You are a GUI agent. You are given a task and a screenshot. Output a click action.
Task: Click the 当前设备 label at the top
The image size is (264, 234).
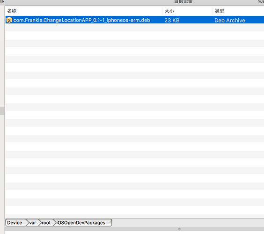pyautogui.click(x=183, y=2)
